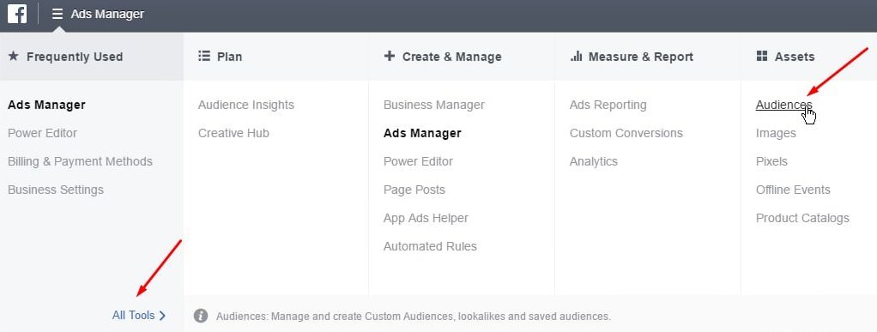The height and width of the screenshot is (332, 877).
Task: Open Product Catalogs
Action: 802,219
